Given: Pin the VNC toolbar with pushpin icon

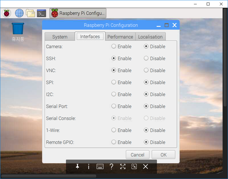Looking at the screenshot, I should [78, 166].
